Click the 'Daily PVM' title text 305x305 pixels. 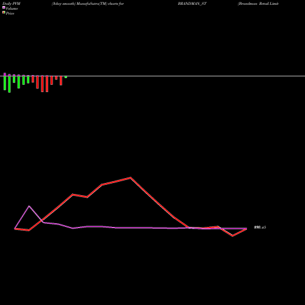pos(12,4)
